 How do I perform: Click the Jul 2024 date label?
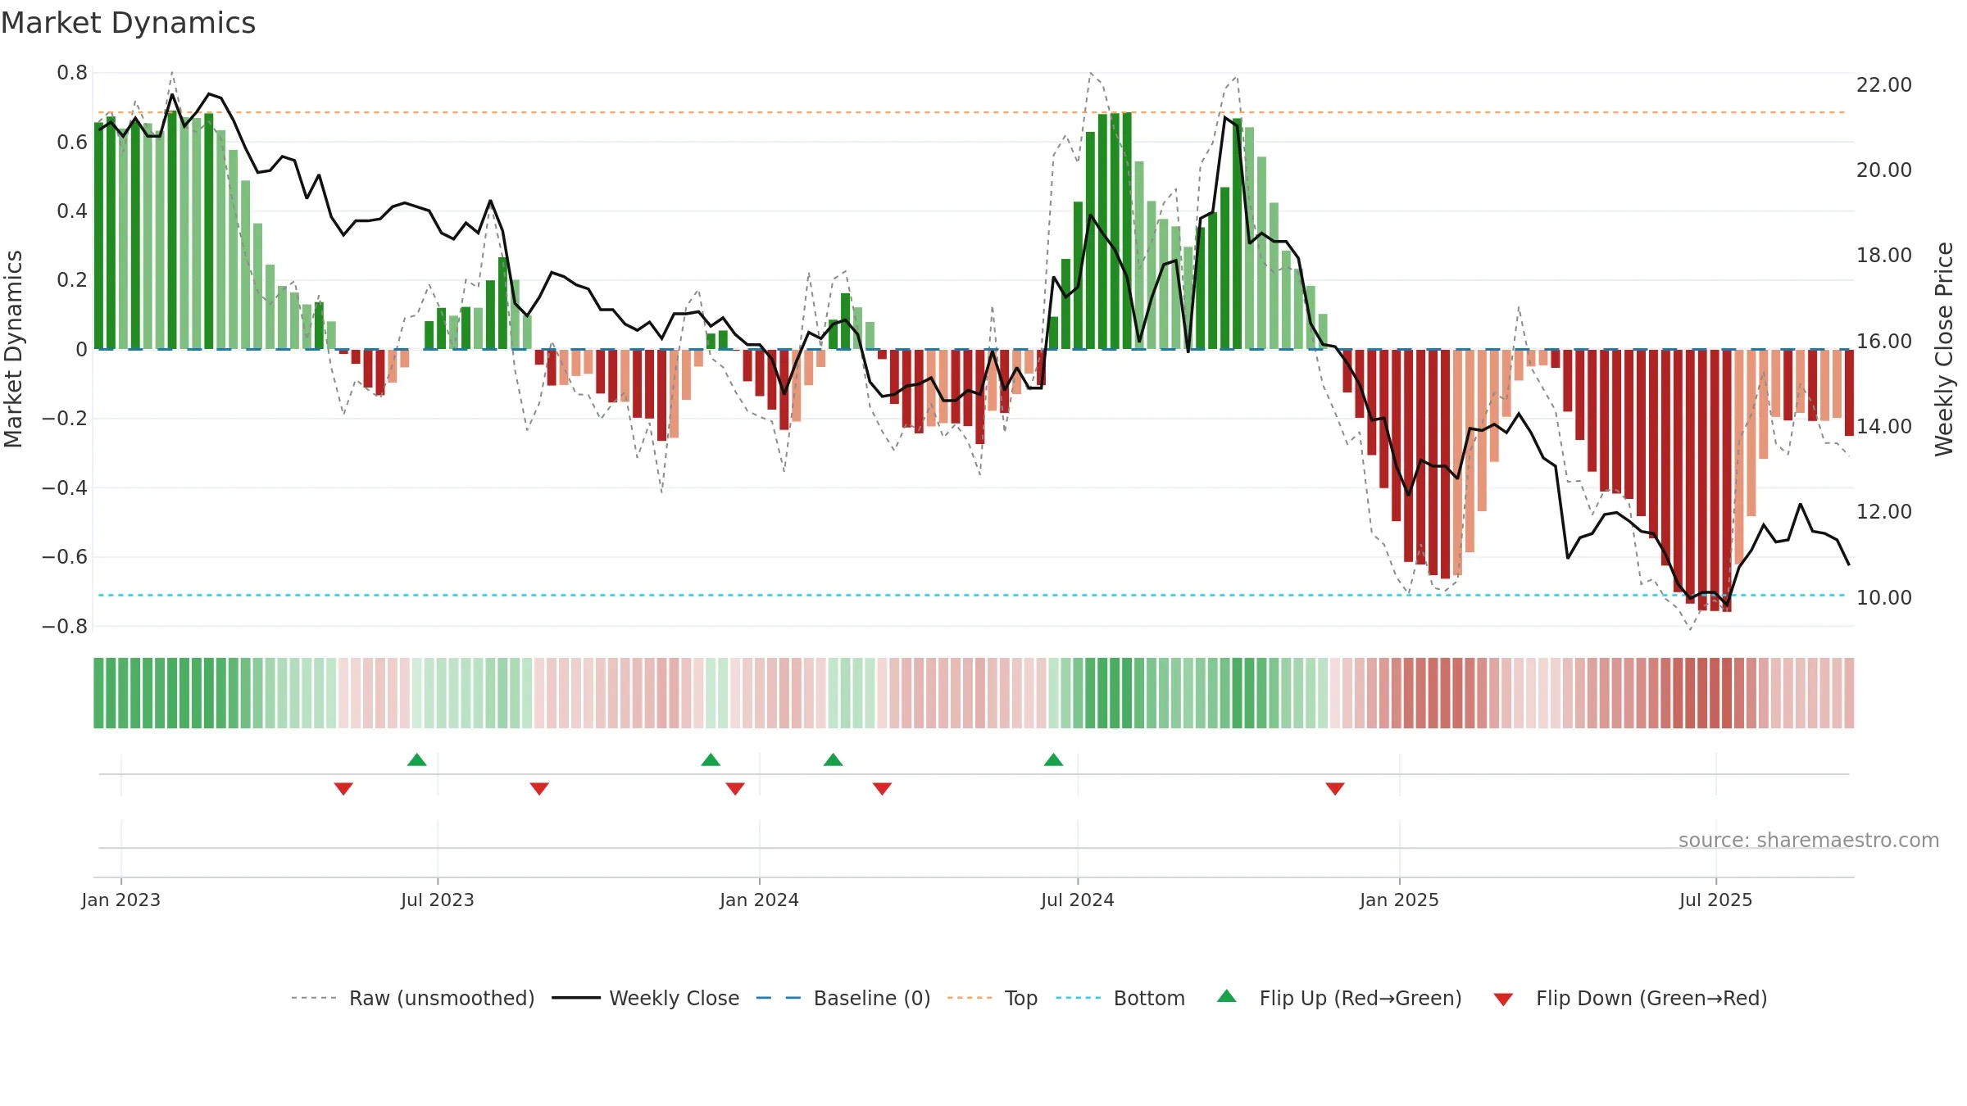(x=1078, y=900)
